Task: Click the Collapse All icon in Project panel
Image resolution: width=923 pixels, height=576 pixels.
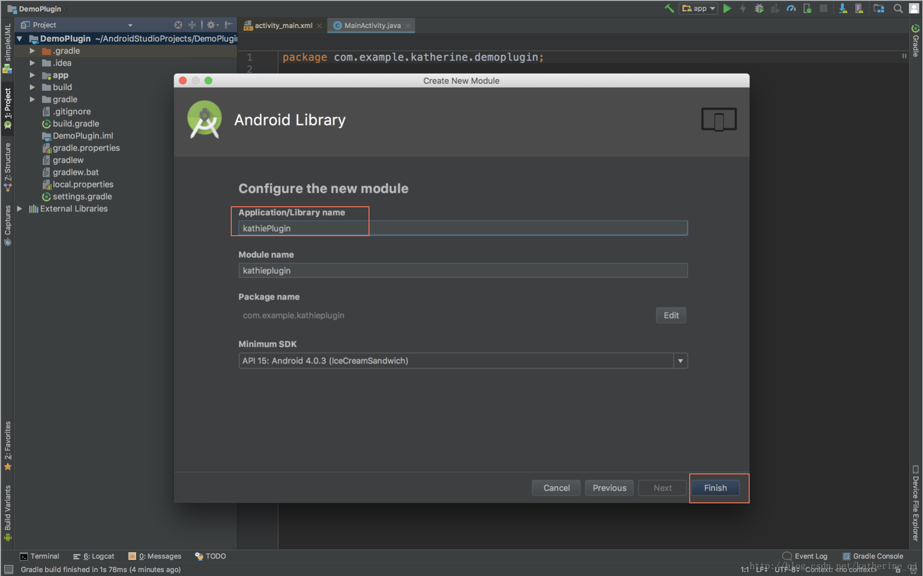Action: tap(192, 24)
